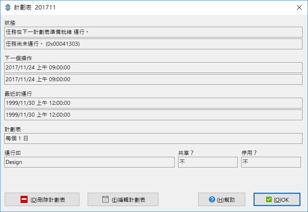Click the 狀態 label
The image size is (308, 212).
click(10, 23)
